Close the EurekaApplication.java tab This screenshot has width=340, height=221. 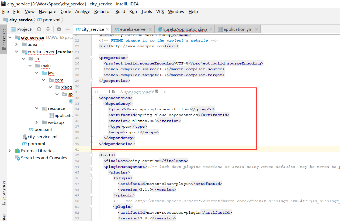[211, 29]
